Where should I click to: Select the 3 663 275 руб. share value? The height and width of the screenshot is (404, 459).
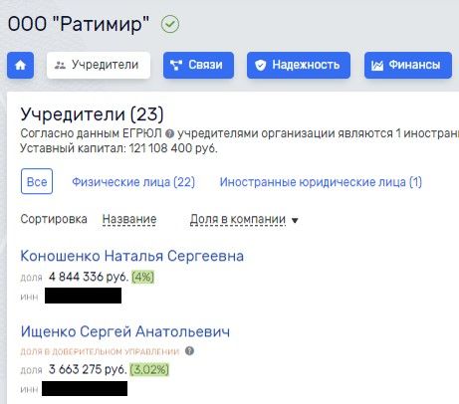pyautogui.click(x=88, y=369)
